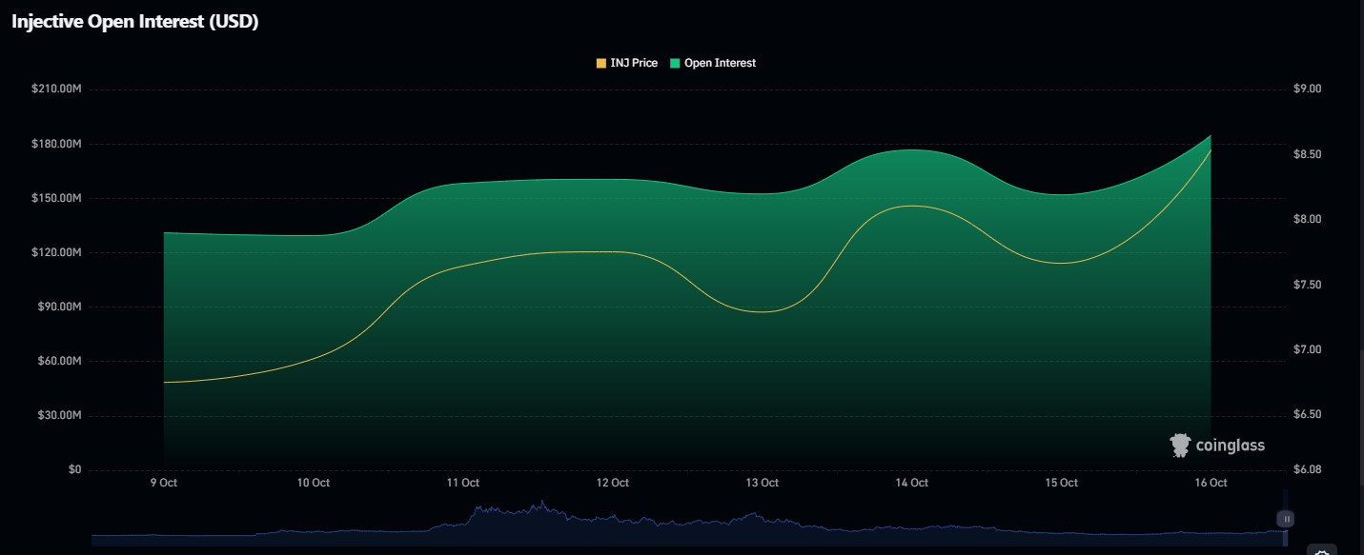Grab the range slider pause-style handle

coord(1287,519)
